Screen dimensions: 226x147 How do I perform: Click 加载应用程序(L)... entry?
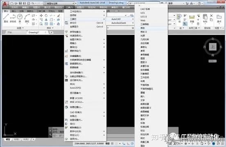coord(85,76)
